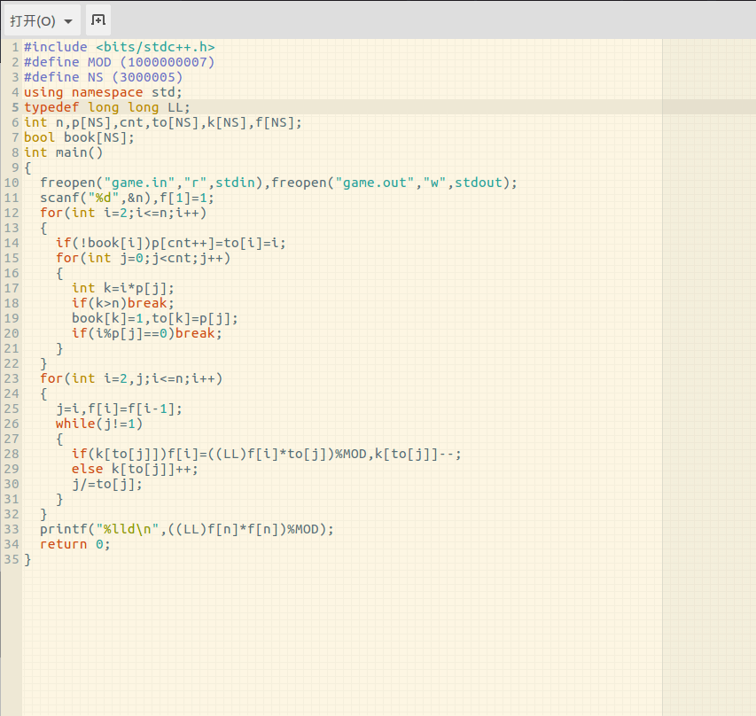Click line number 35 in the gutter
The height and width of the screenshot is (716, 756).
pos(12,559)
